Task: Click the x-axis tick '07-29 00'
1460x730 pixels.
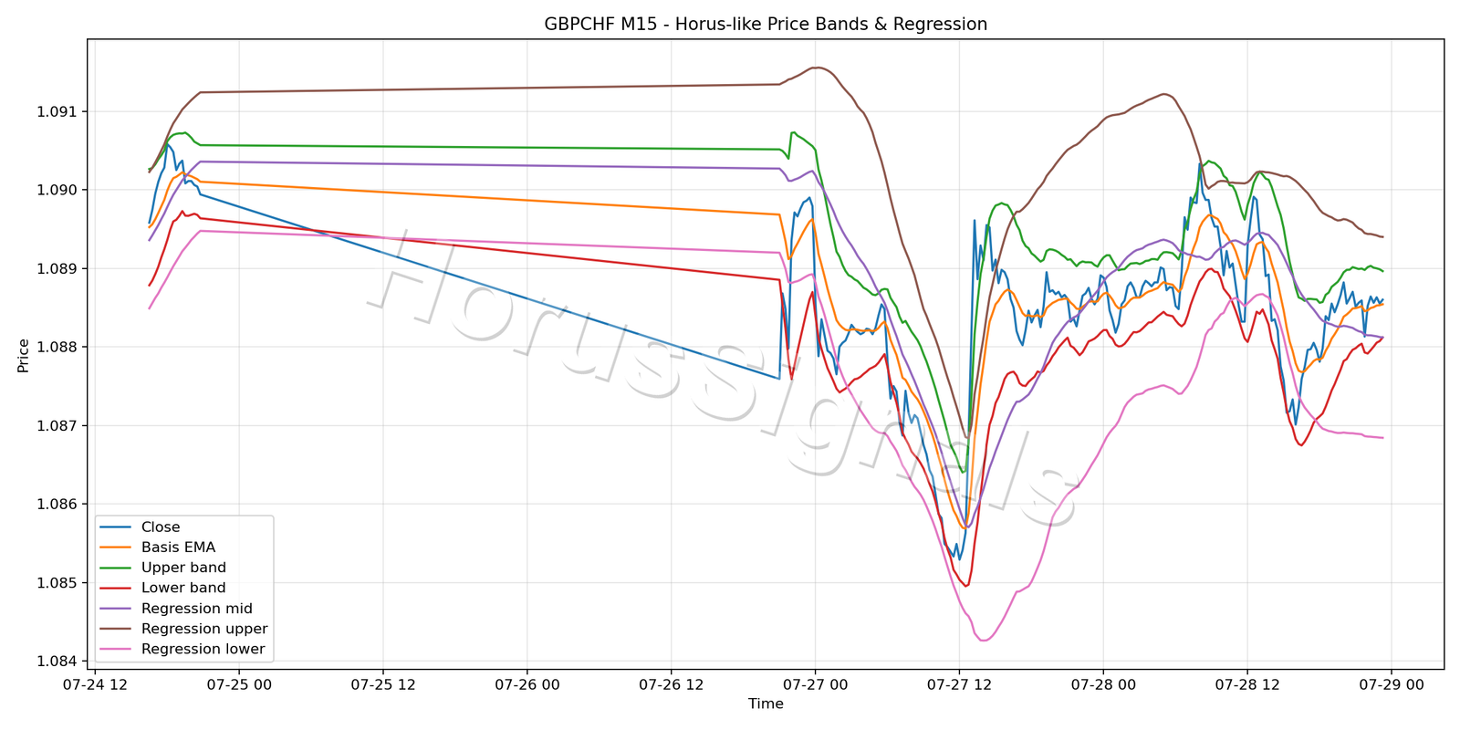Action: click(1392, 685)
